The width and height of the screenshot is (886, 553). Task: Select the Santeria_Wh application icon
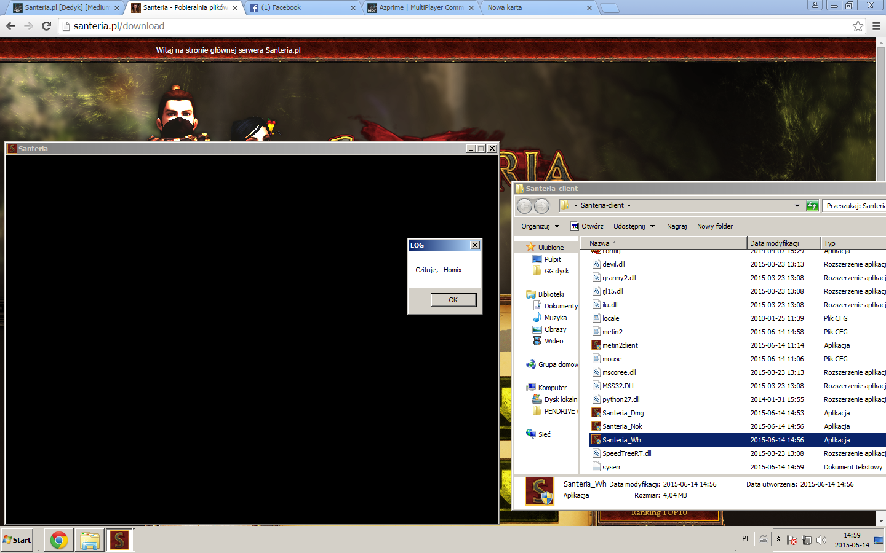[x=596, y=440]
